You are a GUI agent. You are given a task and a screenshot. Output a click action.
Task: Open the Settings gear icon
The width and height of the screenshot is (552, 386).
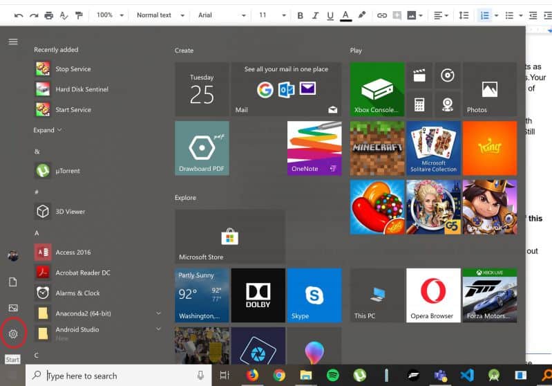[13, 333]
